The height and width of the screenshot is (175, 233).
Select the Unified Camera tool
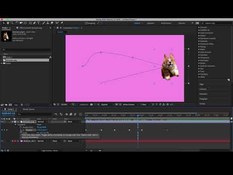(21, 23)
